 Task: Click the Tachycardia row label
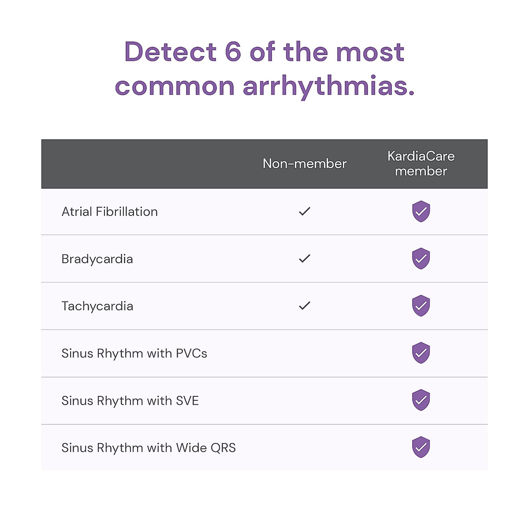point(97,306)
